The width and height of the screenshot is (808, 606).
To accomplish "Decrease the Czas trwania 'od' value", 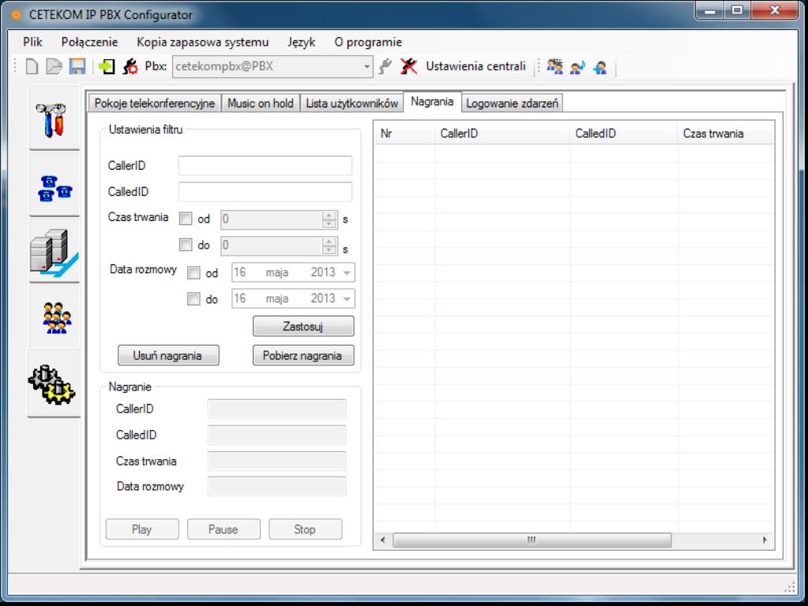I will (329, 223).
